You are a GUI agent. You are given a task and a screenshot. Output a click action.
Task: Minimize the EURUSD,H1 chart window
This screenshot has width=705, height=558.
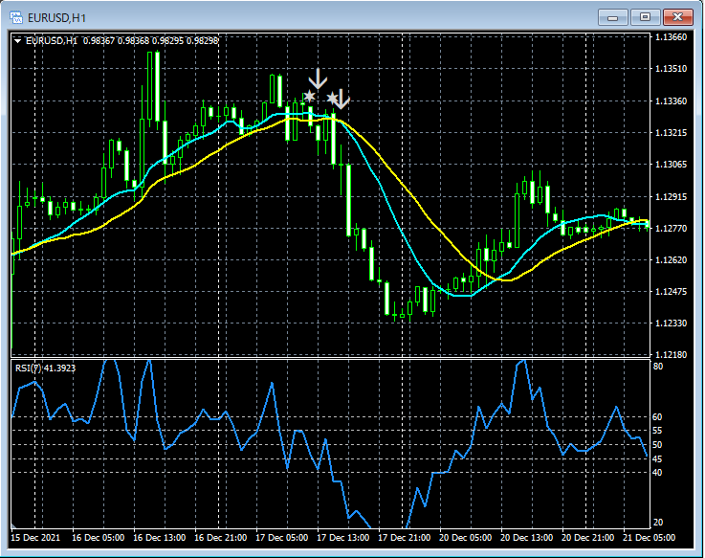pos(612,17)
